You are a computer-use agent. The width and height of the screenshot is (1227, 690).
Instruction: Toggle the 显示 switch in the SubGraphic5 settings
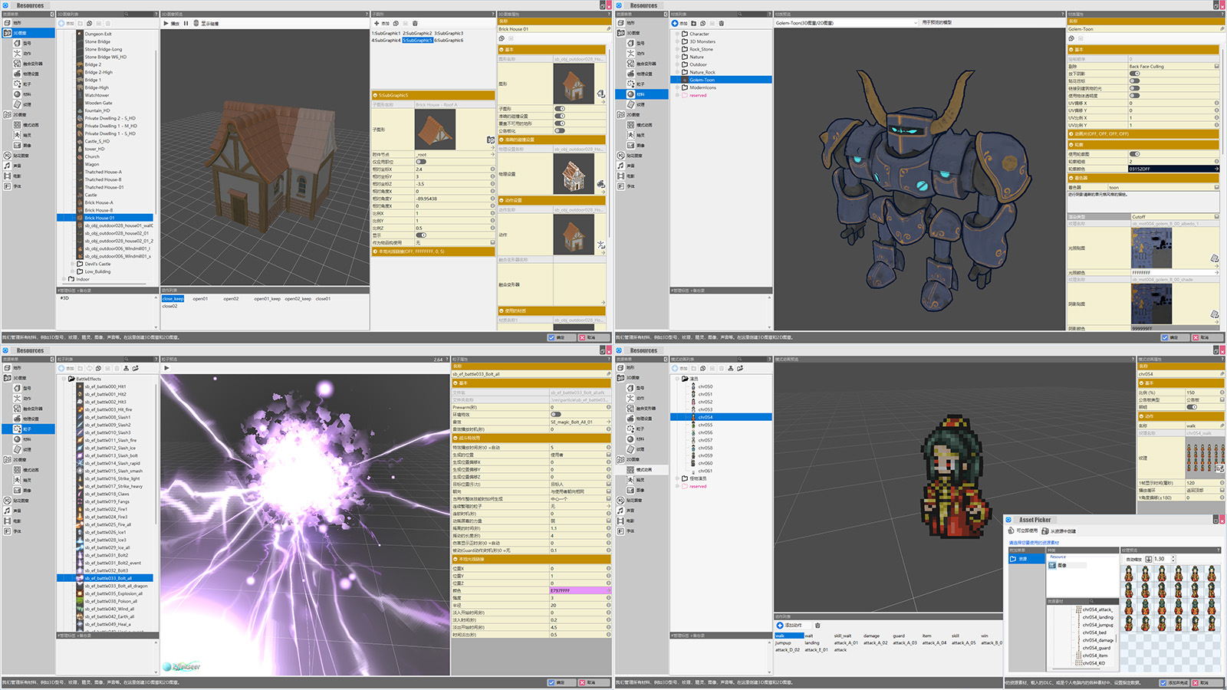[x=421, y=235]
